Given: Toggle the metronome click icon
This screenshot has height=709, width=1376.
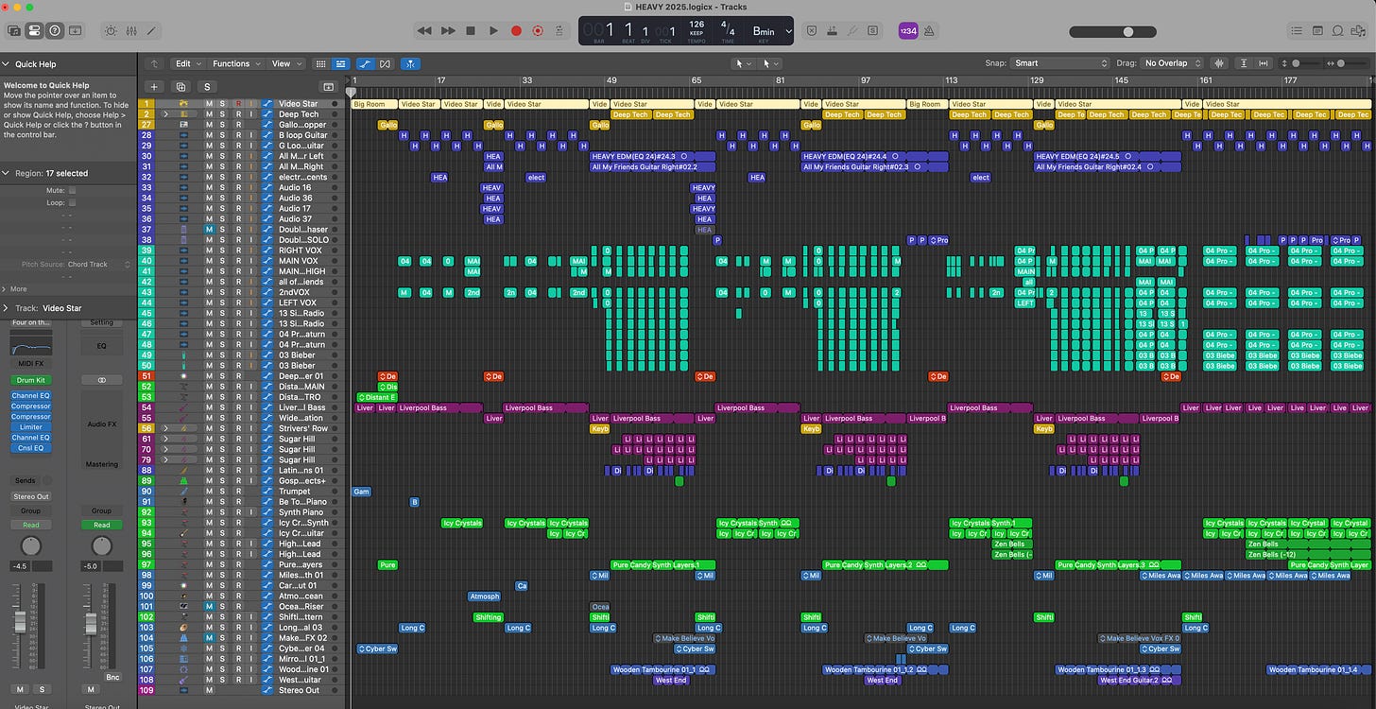Looking at the screenshot, I should click(929, 30).
